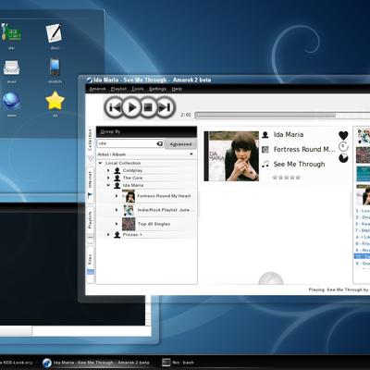
Task: Open the Help menu
Action: tap(177, 89)
